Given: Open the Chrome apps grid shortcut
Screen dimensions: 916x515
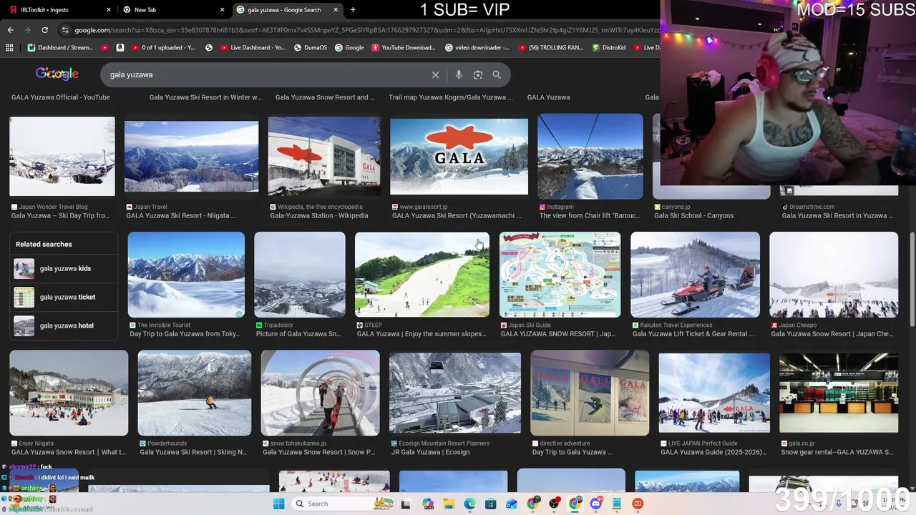Looking at the screenshot, I should pos(9,47).
